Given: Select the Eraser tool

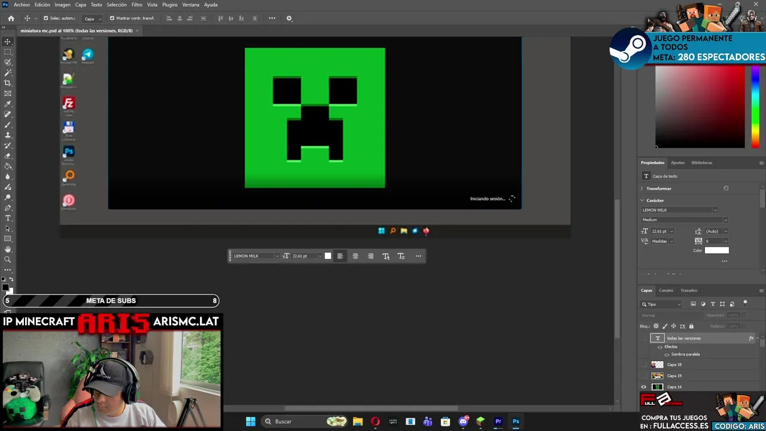Looking at the screenshot, I should [x=8, y=156].
